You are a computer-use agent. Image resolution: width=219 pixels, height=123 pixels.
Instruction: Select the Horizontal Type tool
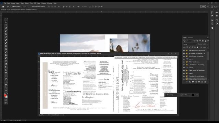(6, 76)
